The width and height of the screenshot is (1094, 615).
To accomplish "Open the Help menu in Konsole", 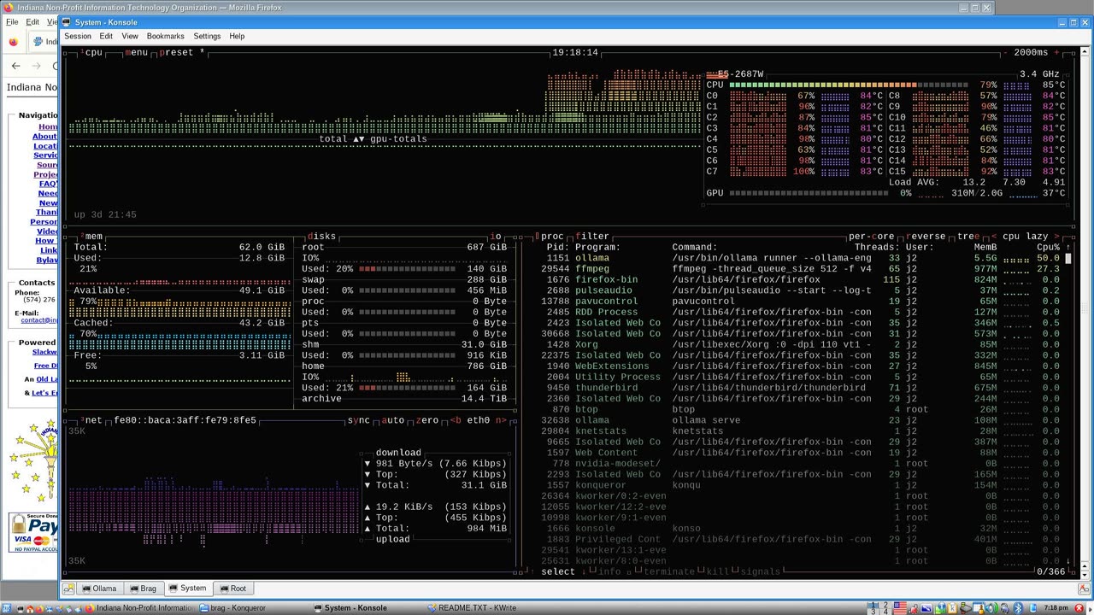I will click(237, 36).
